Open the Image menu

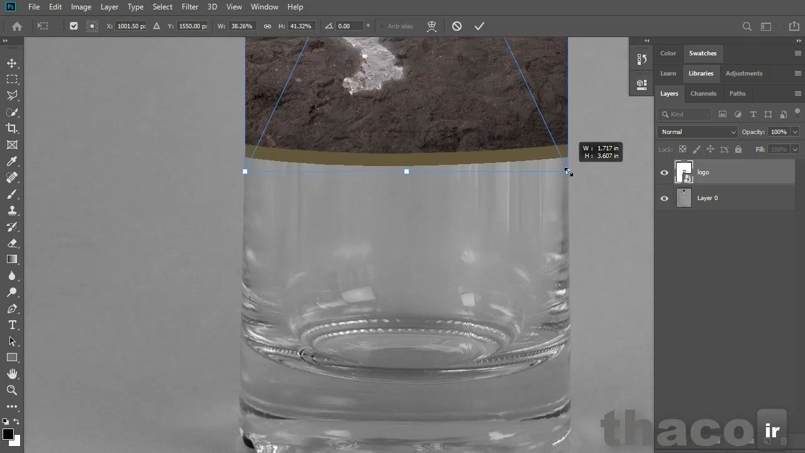point(81,7)
